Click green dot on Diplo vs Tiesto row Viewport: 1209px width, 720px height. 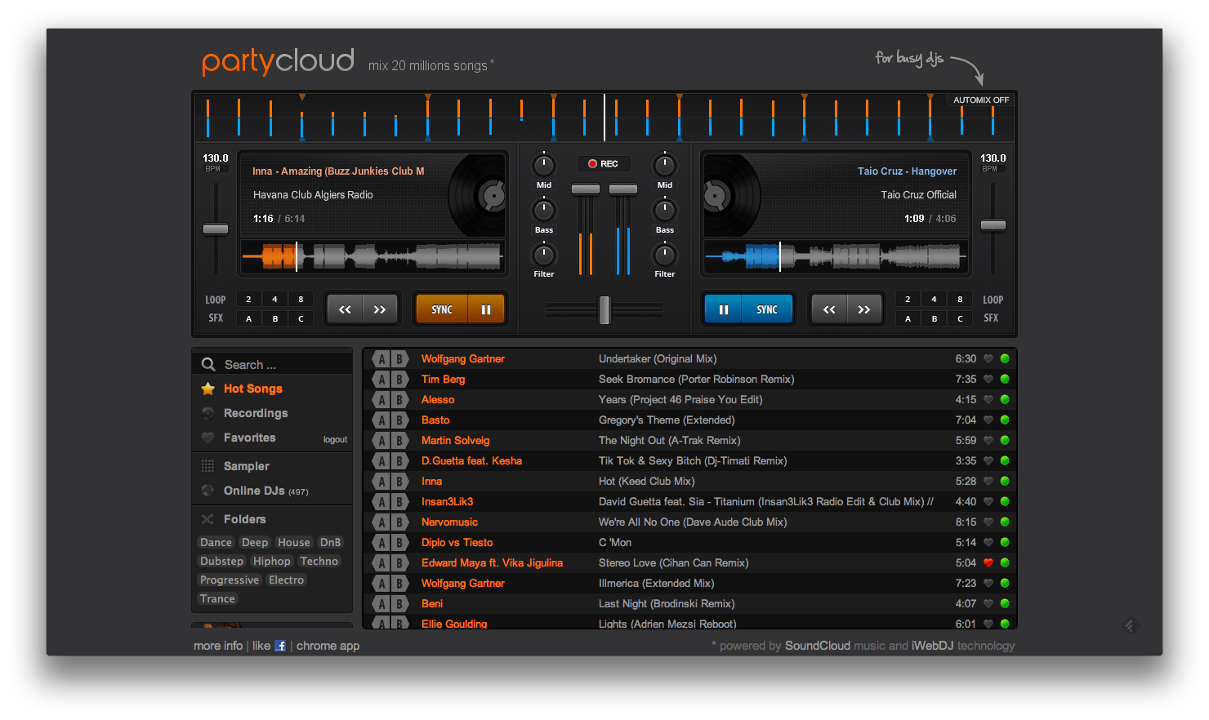[1005, 542]
